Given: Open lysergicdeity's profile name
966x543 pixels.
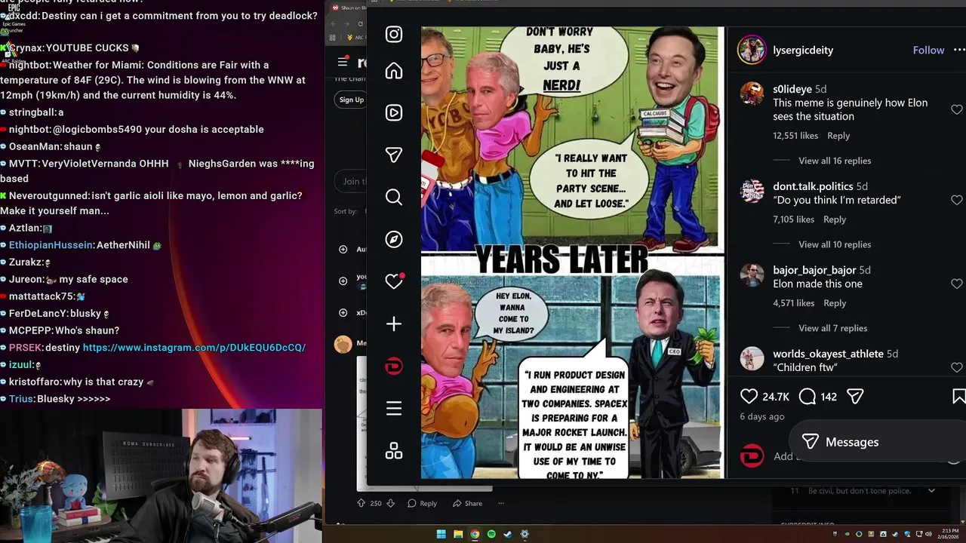Looking at the screenshot, I should [803, 50].
